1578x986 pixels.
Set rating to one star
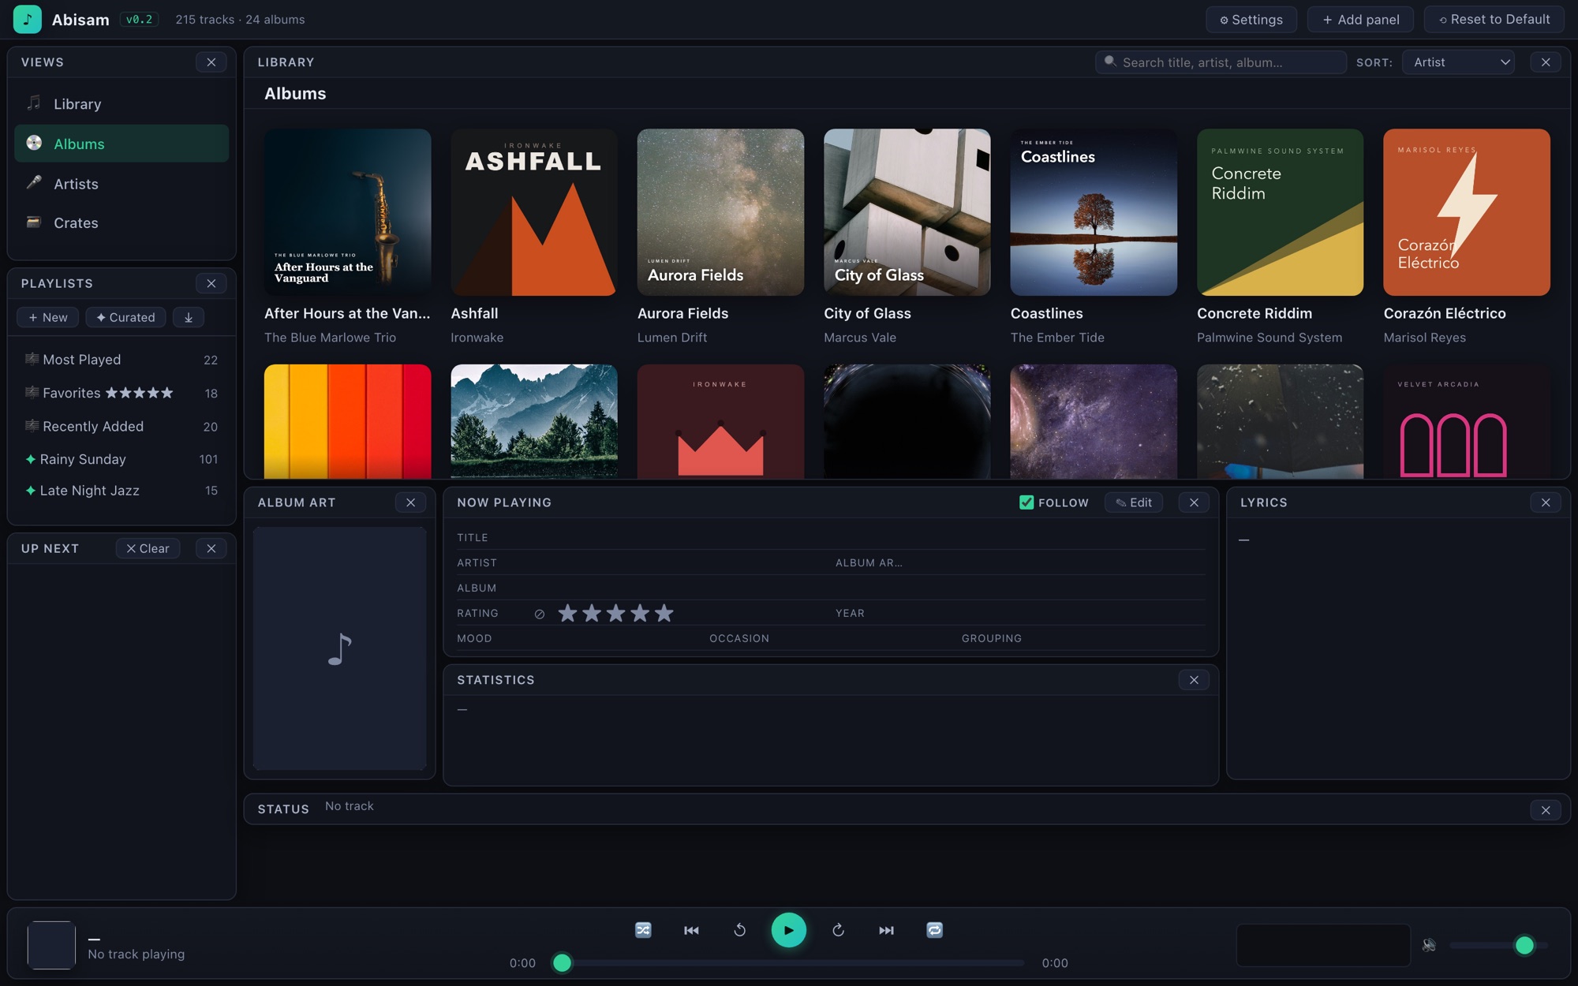coord(567,613)
